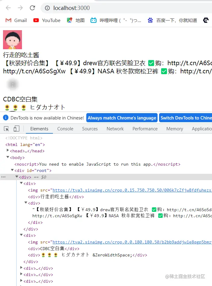Expand the second collapsed div…/div node

click(21, 274)
